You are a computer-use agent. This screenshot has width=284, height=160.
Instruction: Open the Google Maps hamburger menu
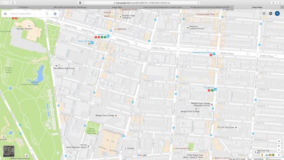[5, 14]
